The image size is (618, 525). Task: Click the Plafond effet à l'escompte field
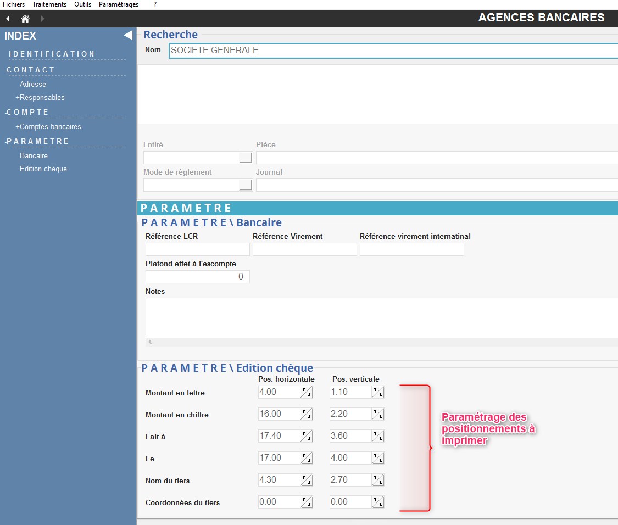point(197,277)
